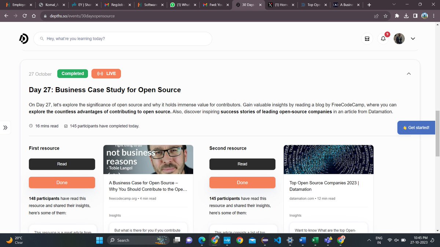440x247 pixels.
Task: Reload the page with the refresh icon
Action: point(25,16)
